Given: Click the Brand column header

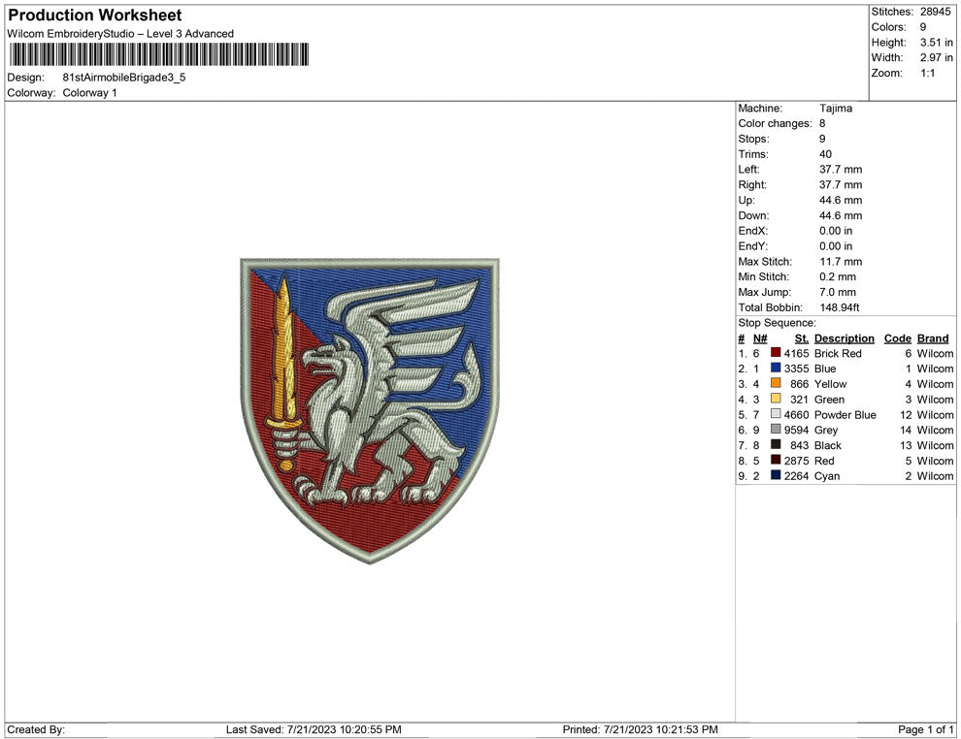Looking at the screenshot, I should click(x=933, y=338).
